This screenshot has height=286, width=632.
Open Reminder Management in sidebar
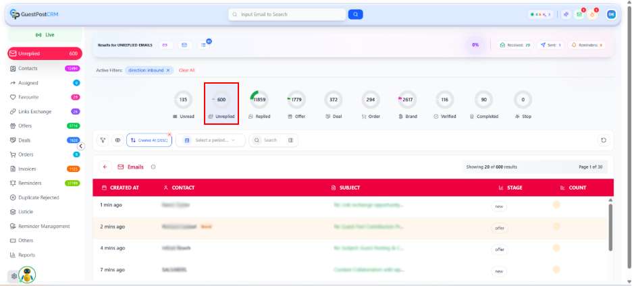tap(45, 227)
